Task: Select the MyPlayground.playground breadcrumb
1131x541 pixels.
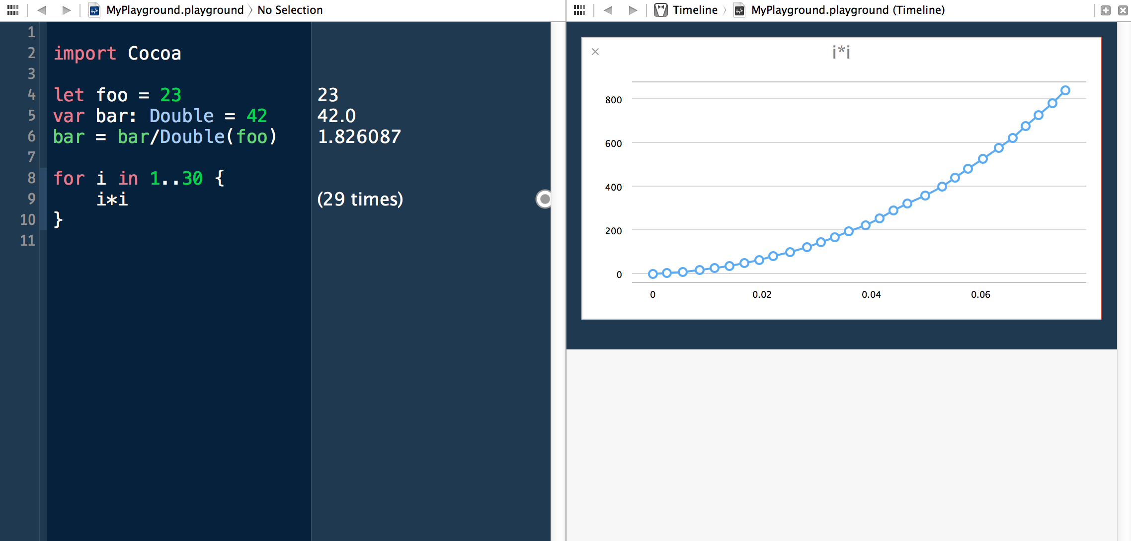Action: pos(167,9)
